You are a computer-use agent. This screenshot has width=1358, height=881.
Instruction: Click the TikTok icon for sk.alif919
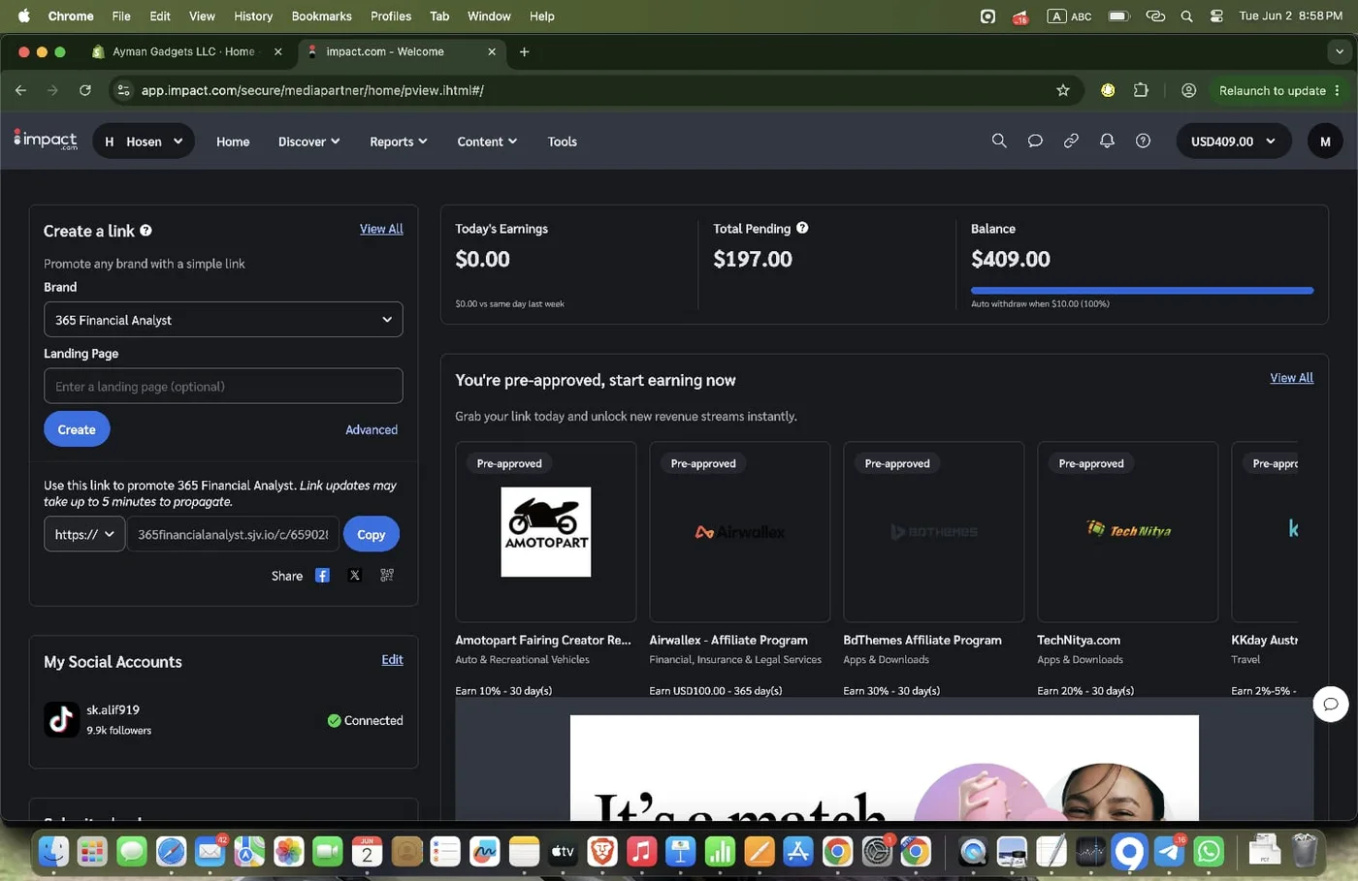coord(61,719)
